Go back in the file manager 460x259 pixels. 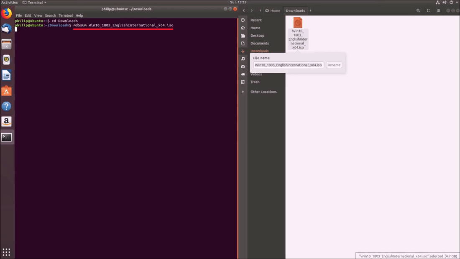pyautogui.click(x=244, y=10)
